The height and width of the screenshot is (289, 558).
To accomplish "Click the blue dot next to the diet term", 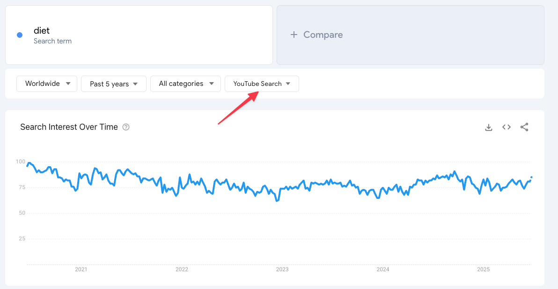I will (x=19, y=35).
